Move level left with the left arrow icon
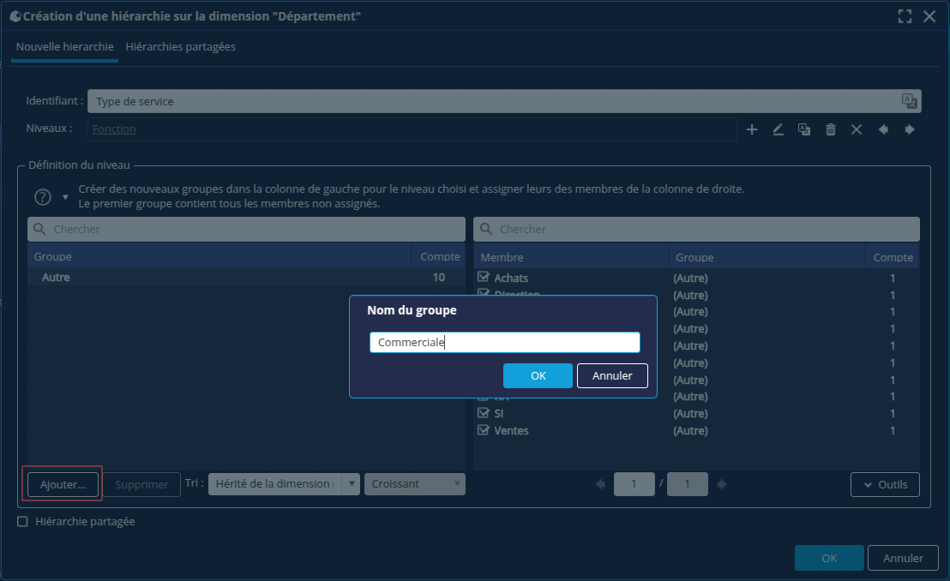This screenshot has height=581, width=950. coord(883,129)
